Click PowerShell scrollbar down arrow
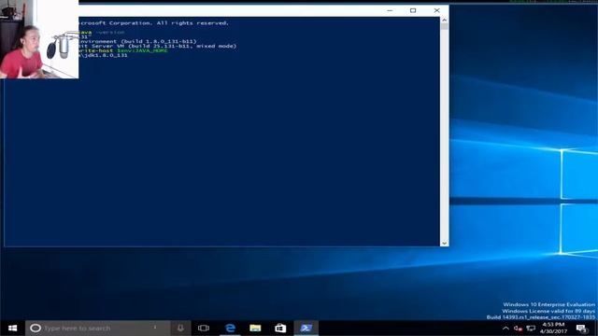Screen dimensions: 598x336 445,243
